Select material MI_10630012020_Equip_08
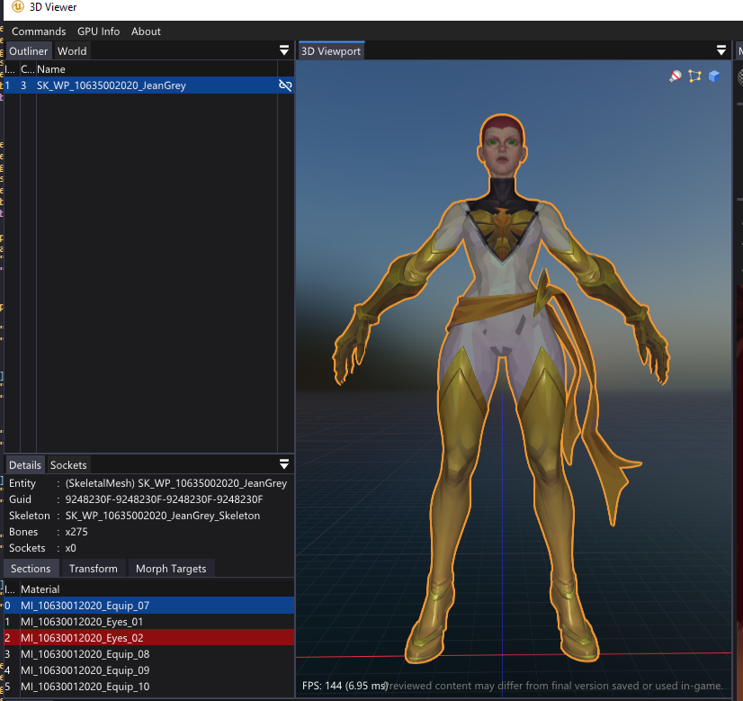The width and height of the screenshot is (743, 701). [149, 653]
